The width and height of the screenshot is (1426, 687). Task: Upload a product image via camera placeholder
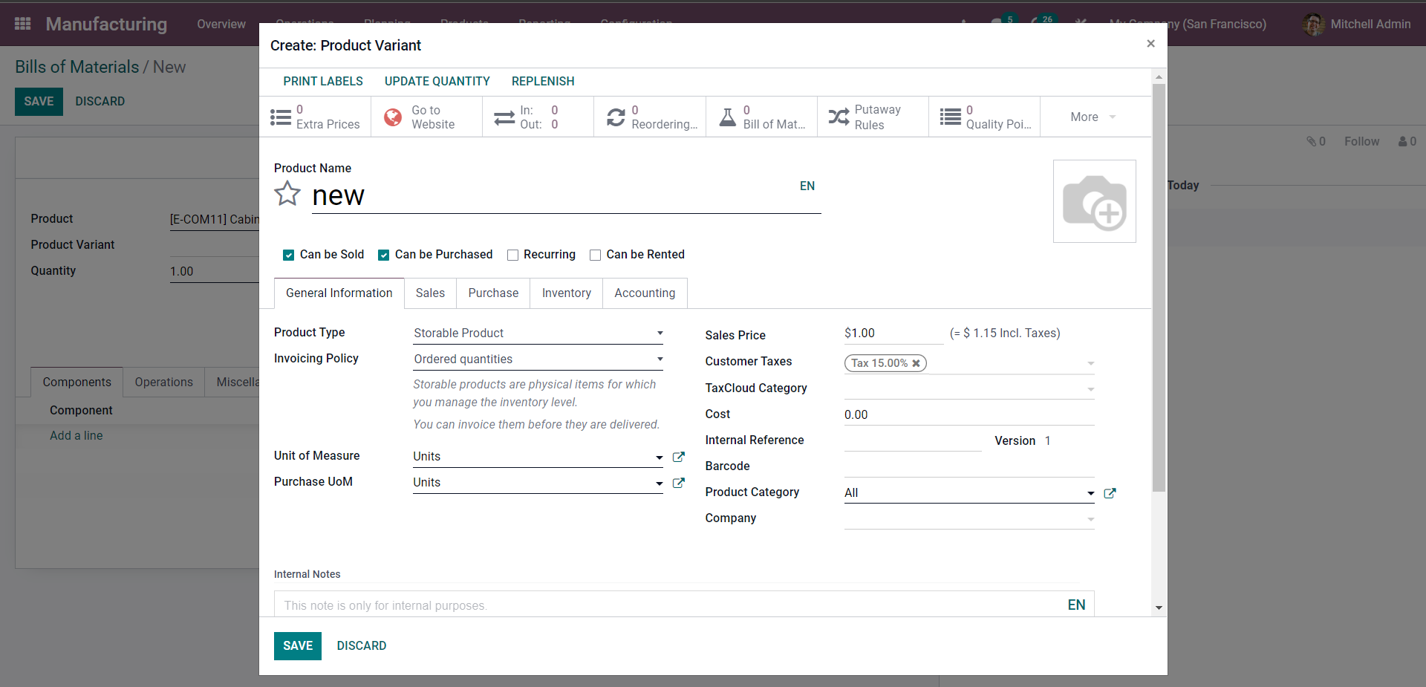pos(1094,201)
